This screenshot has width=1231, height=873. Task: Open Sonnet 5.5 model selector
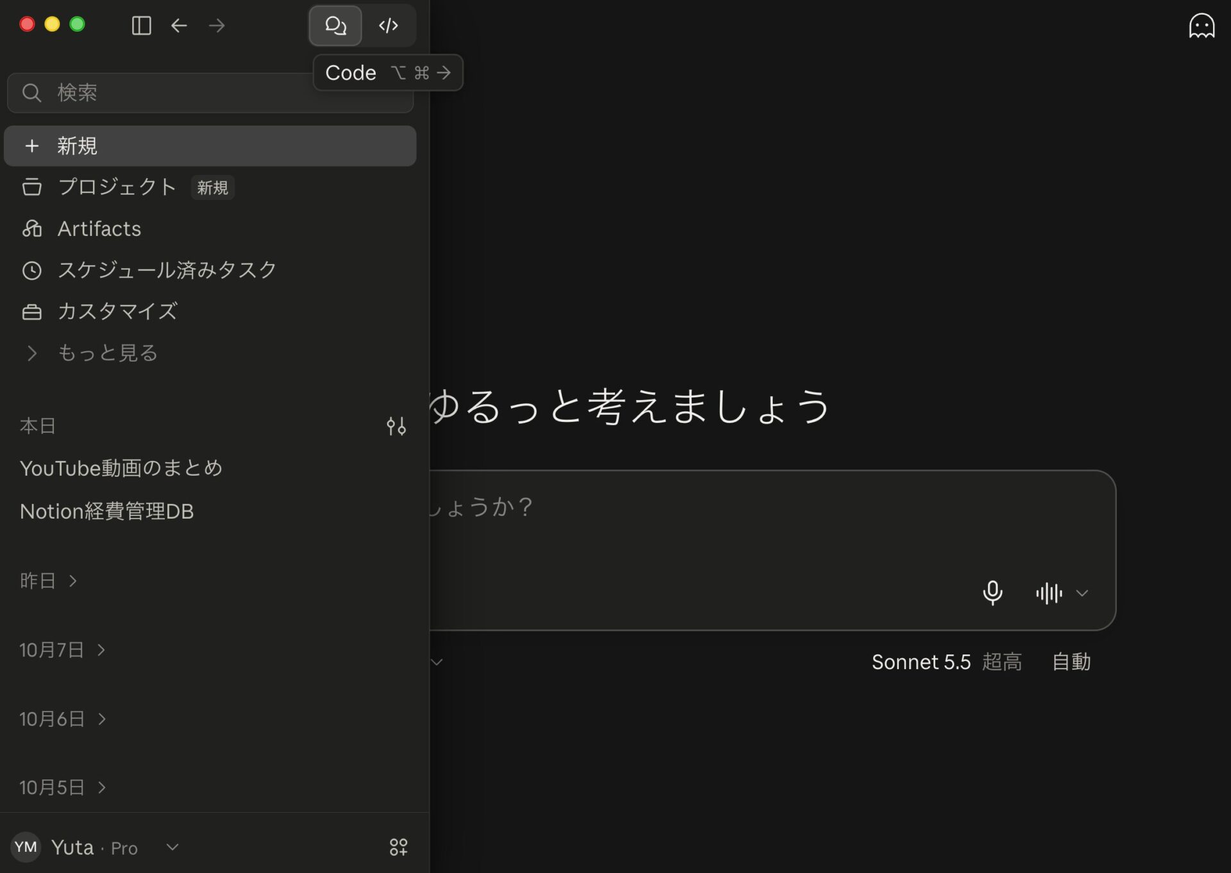point(946,662)
